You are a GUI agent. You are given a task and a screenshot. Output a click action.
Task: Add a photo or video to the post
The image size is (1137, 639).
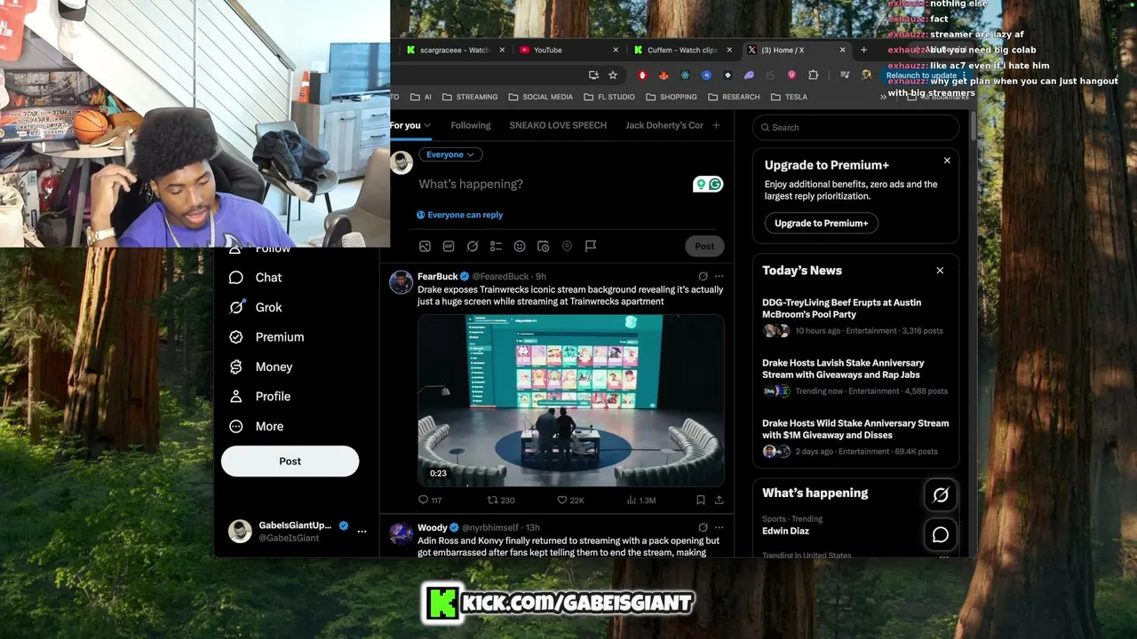(425, 246)
